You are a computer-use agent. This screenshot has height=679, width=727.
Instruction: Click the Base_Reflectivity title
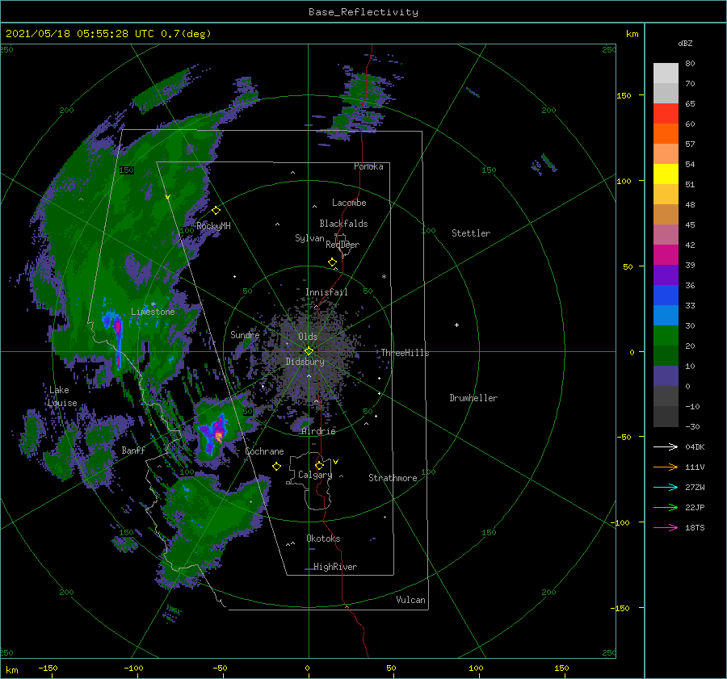click(363, 12)
